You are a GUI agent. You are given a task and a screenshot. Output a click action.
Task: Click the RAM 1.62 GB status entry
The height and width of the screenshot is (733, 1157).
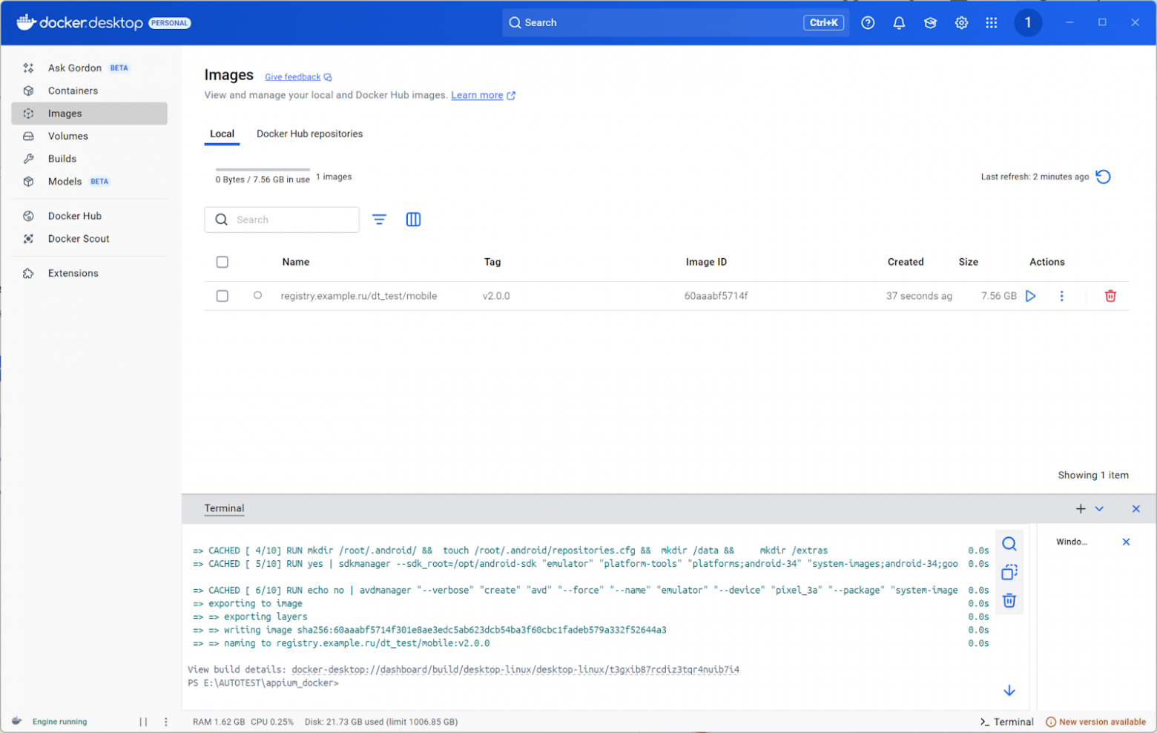click(x=219, y=722)
